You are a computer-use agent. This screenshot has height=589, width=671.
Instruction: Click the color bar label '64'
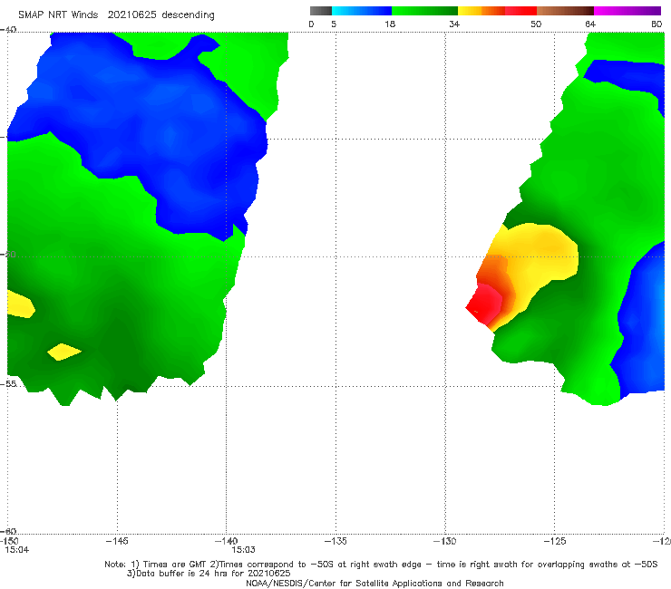click(590, 24)
